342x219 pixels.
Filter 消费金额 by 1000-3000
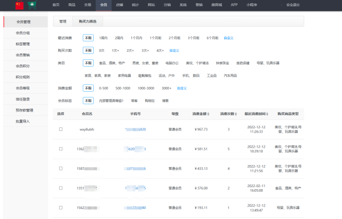pyautogui.click(x=146, y=88)
